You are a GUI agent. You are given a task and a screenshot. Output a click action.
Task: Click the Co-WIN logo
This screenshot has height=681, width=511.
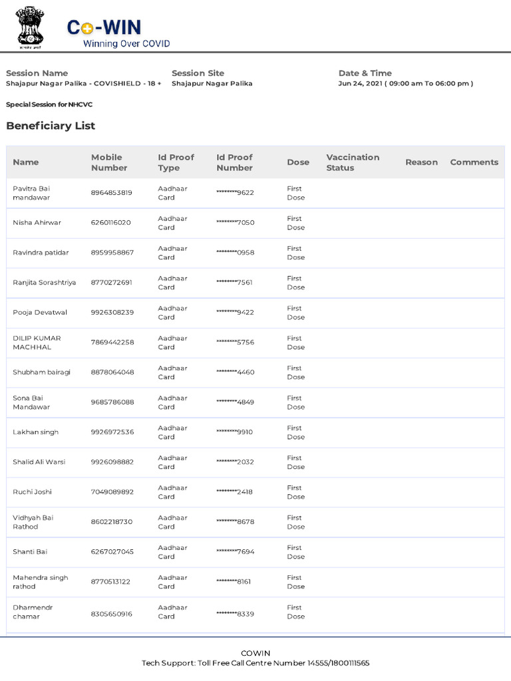click(118, 33)
